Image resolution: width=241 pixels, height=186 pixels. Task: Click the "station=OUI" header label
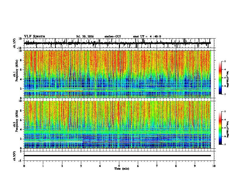click(113, 36)
